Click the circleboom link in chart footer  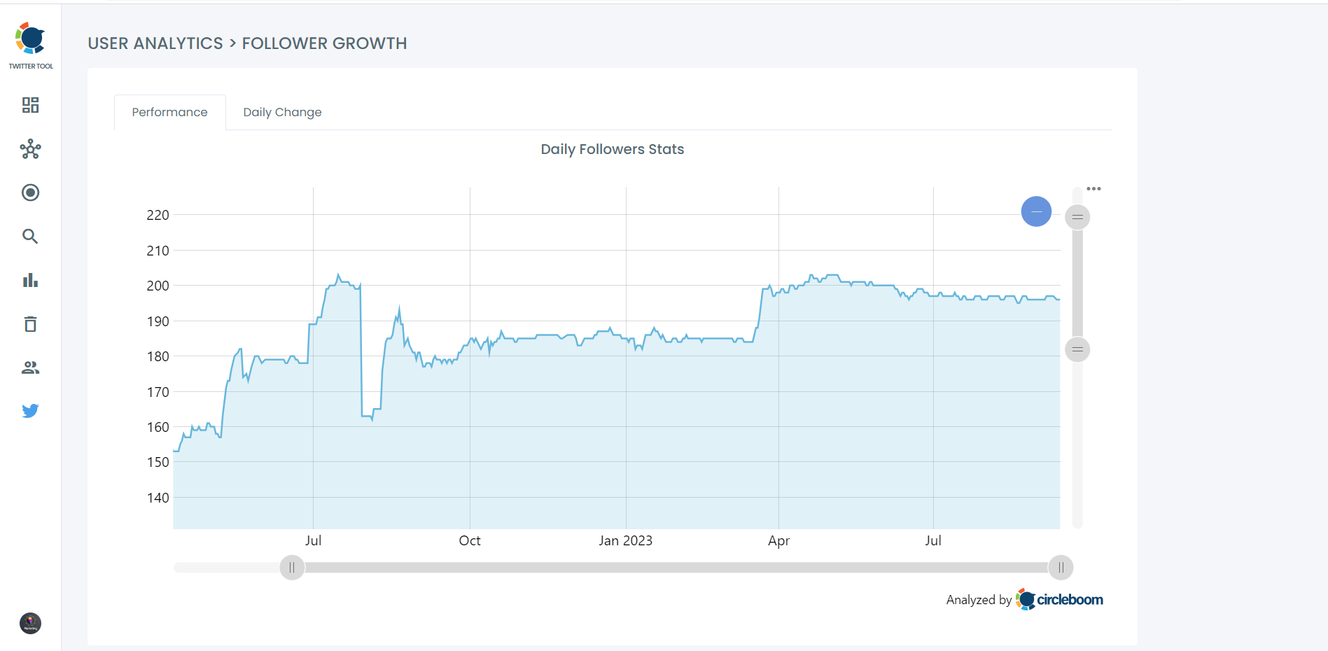[x=1061, y=600]
